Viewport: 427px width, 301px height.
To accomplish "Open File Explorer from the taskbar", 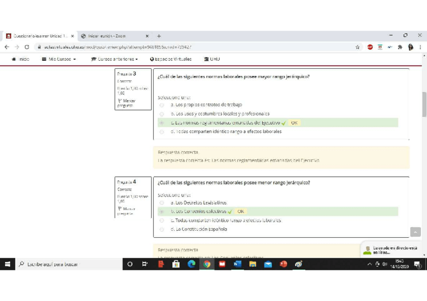I will (253, 264).
